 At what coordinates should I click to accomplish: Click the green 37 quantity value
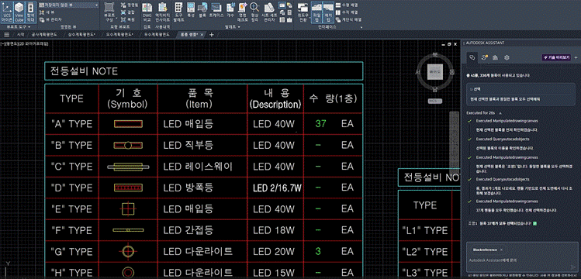[320, 123]
